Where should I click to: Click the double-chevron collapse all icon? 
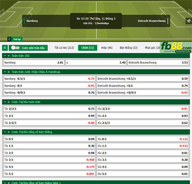[x=5, y=48]
